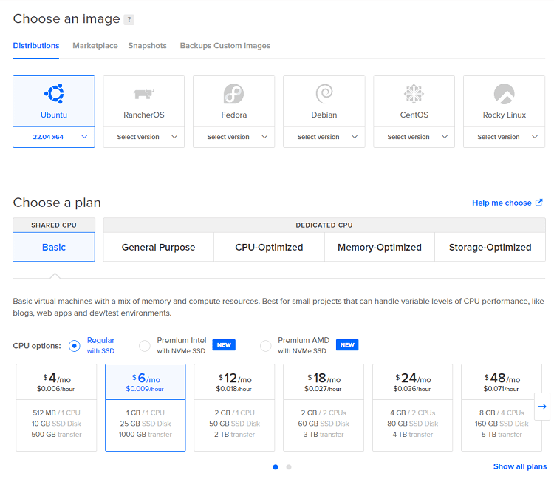Viewport: 554px width, 482px height.
Task: Select the Ubuntu distribution logo
Action: click(x=54, y=93)
